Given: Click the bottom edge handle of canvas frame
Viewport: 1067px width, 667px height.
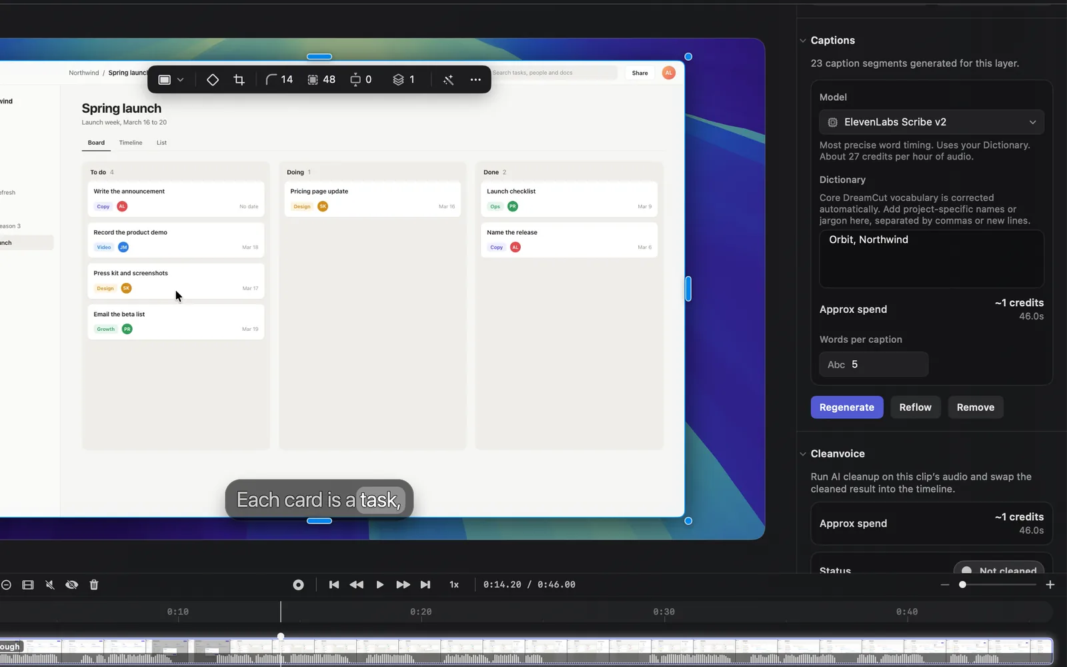Looking at the screenshot, I should click(319, 521).
